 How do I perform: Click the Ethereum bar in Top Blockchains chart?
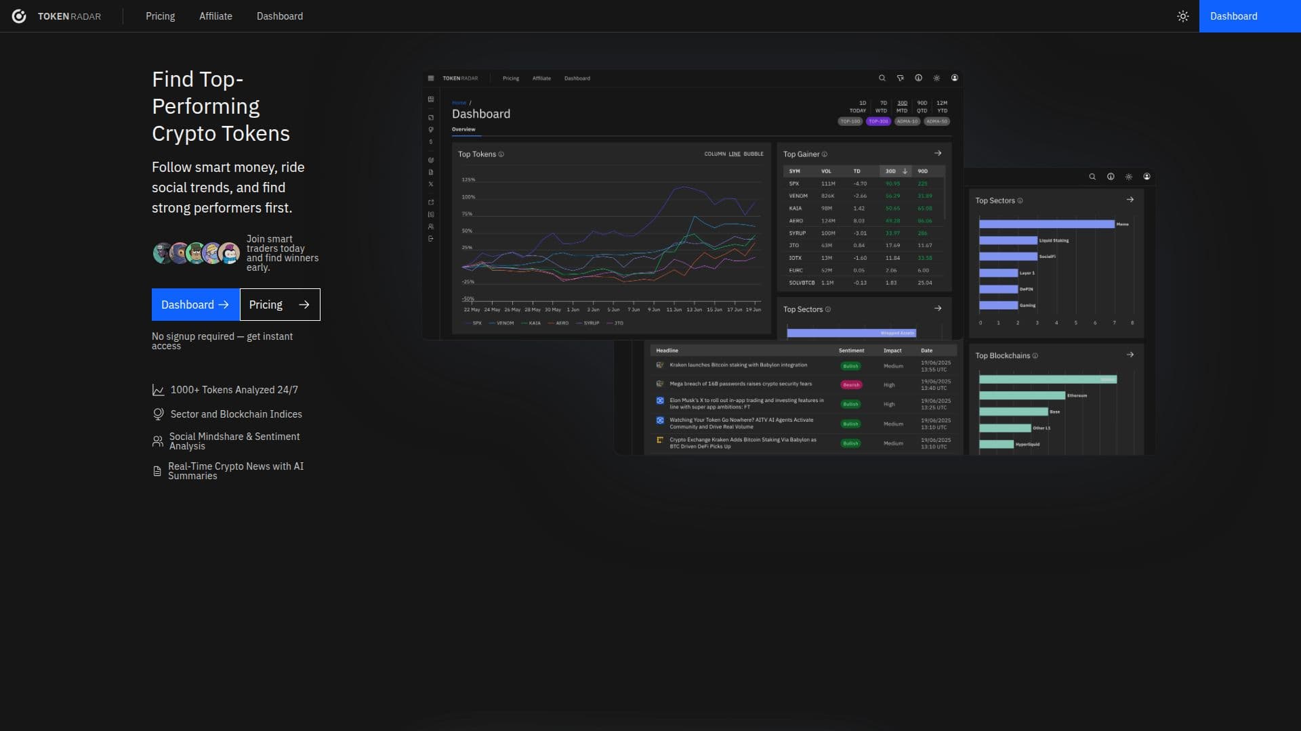point(1023,395)
